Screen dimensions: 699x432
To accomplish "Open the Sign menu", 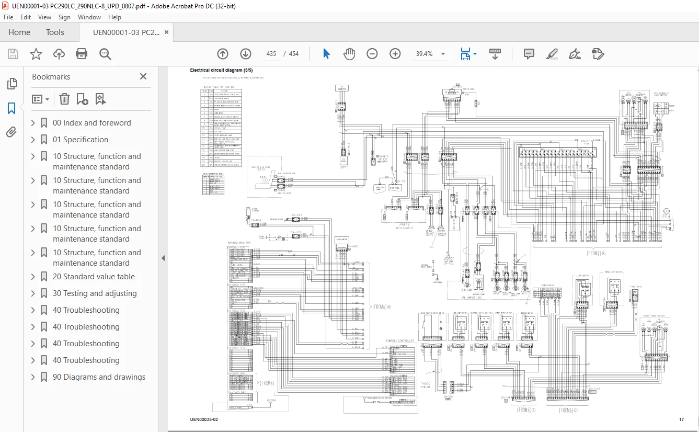I will tap(64, 17).
